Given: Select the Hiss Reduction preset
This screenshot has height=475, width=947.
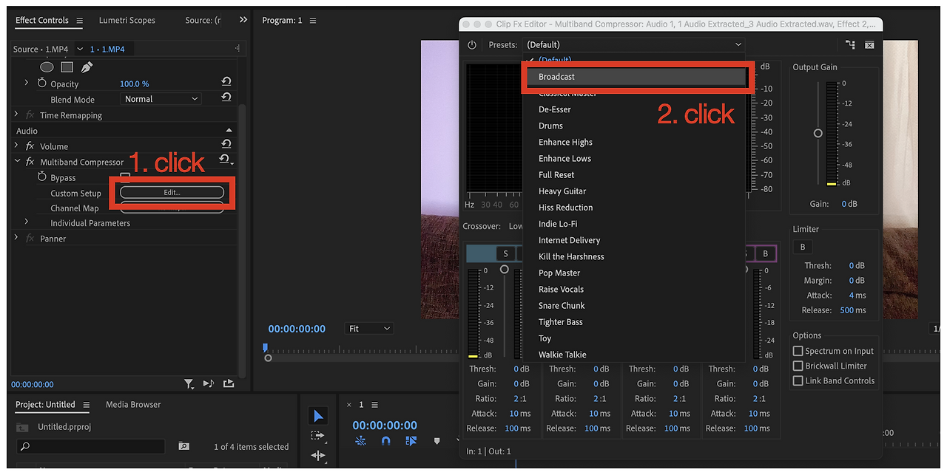Looking at the screenshot, I should [x=634, y=208].
